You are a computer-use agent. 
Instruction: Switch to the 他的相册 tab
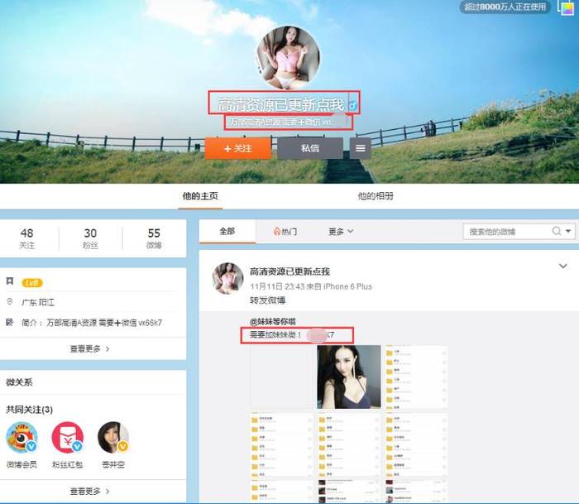pyautogui.click(x=375, y=196)
